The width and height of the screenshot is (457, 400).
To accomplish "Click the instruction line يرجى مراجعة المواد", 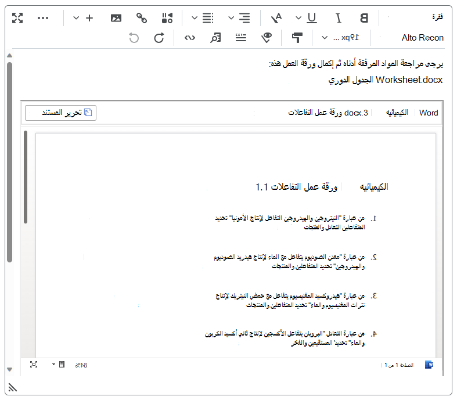I will coord(356,63).
